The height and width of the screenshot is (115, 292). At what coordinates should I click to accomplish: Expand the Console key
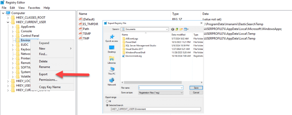click(x=13, y=31)
